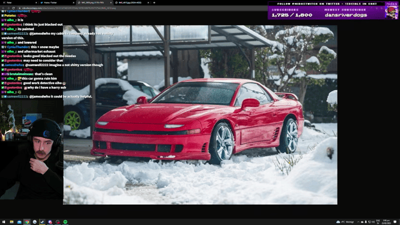Open the ENG language selector

378,222
